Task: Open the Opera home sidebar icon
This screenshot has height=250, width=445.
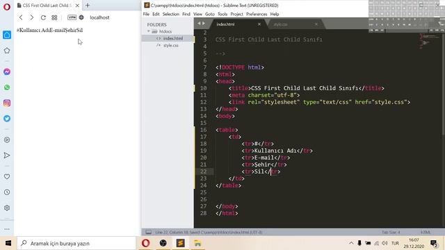Action: 7,35
